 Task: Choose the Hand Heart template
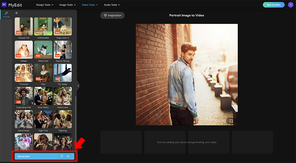(24, 119)
